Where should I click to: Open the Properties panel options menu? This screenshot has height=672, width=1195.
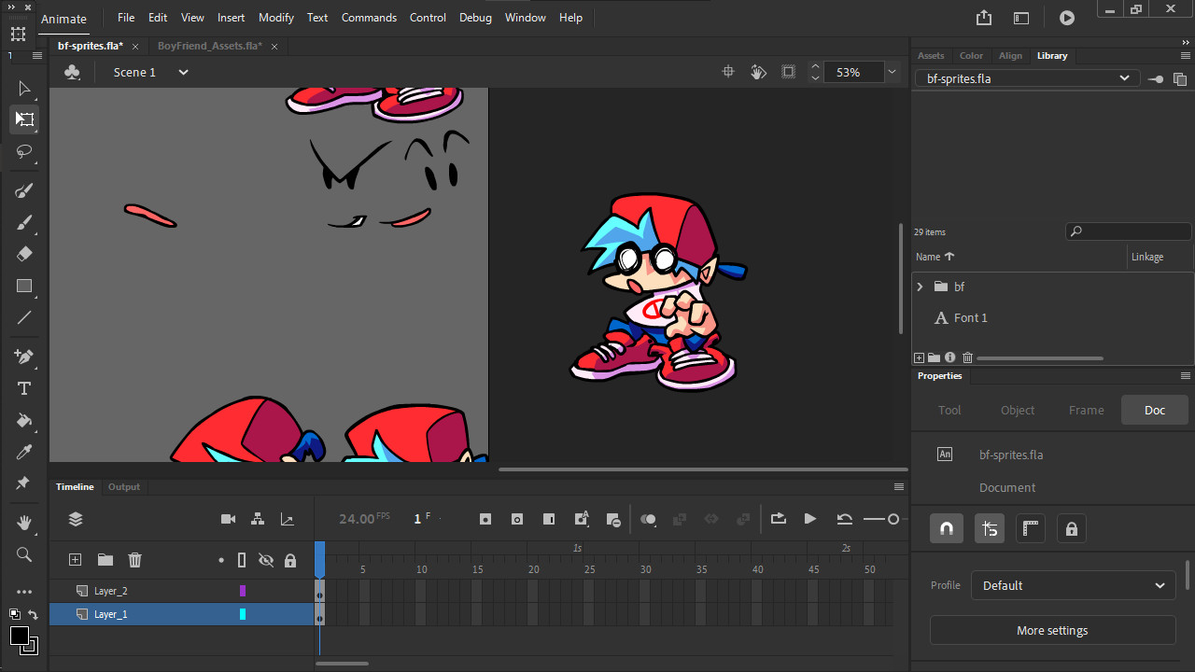click(x=1186, y=376)
